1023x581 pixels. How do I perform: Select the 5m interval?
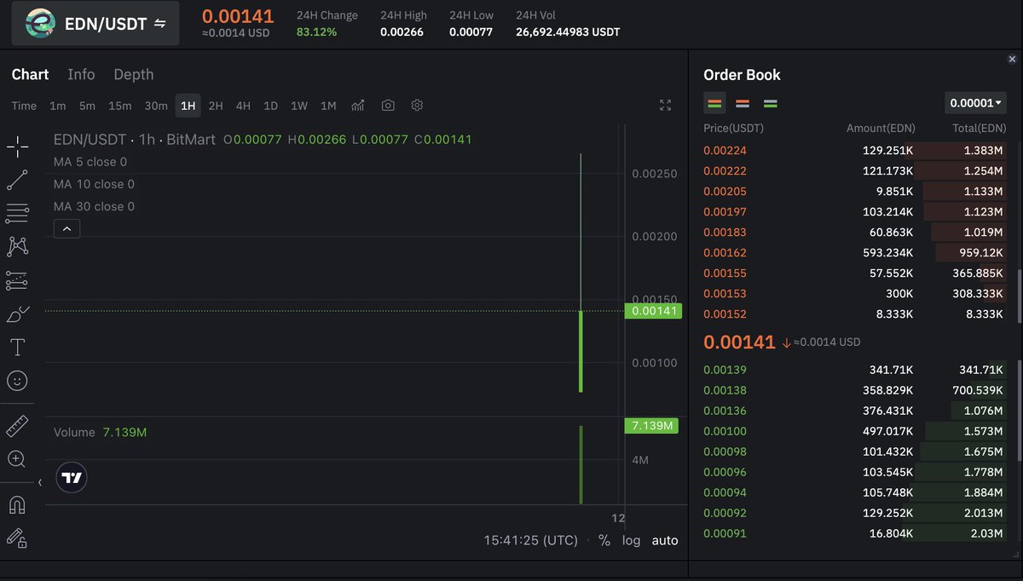[87, 106]
